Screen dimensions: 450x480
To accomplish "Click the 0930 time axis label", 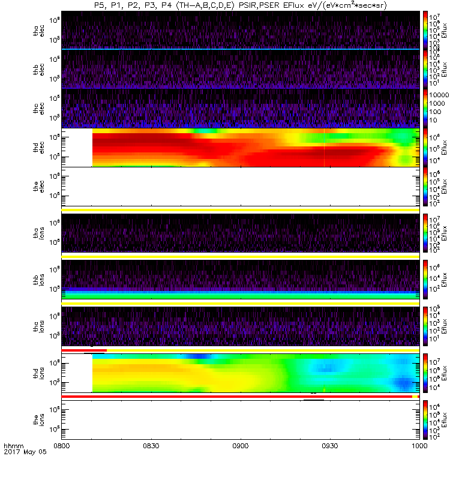I will [329, 446].
